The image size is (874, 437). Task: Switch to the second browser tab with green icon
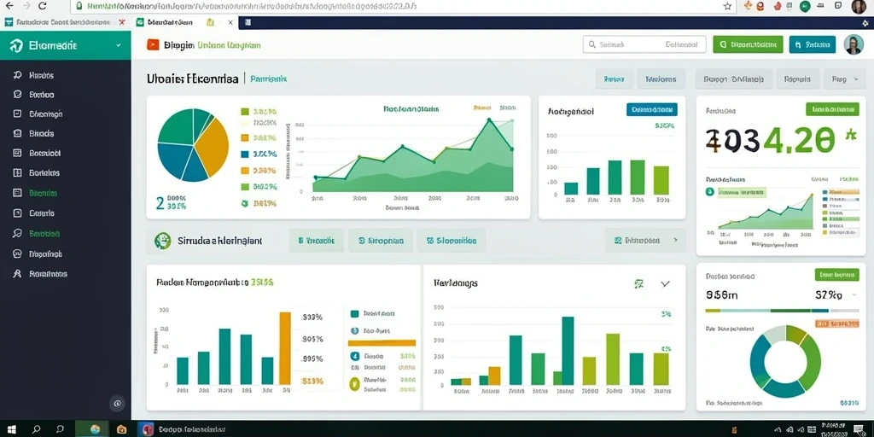(x=166, y=22)
